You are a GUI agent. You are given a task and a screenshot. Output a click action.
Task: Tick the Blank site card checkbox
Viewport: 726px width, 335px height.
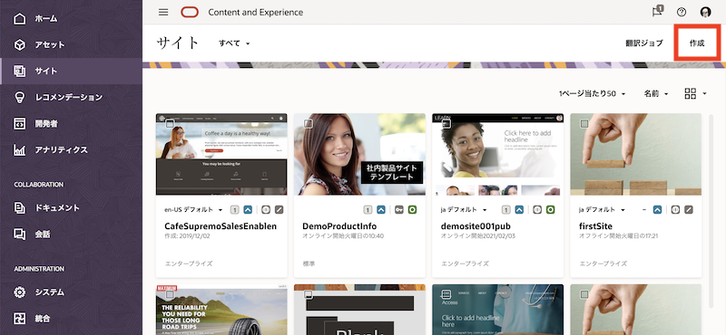tap(308, 294)
